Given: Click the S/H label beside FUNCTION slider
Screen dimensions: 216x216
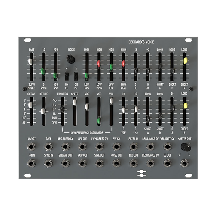Looking at the screenshot, I should click(54, 122).
